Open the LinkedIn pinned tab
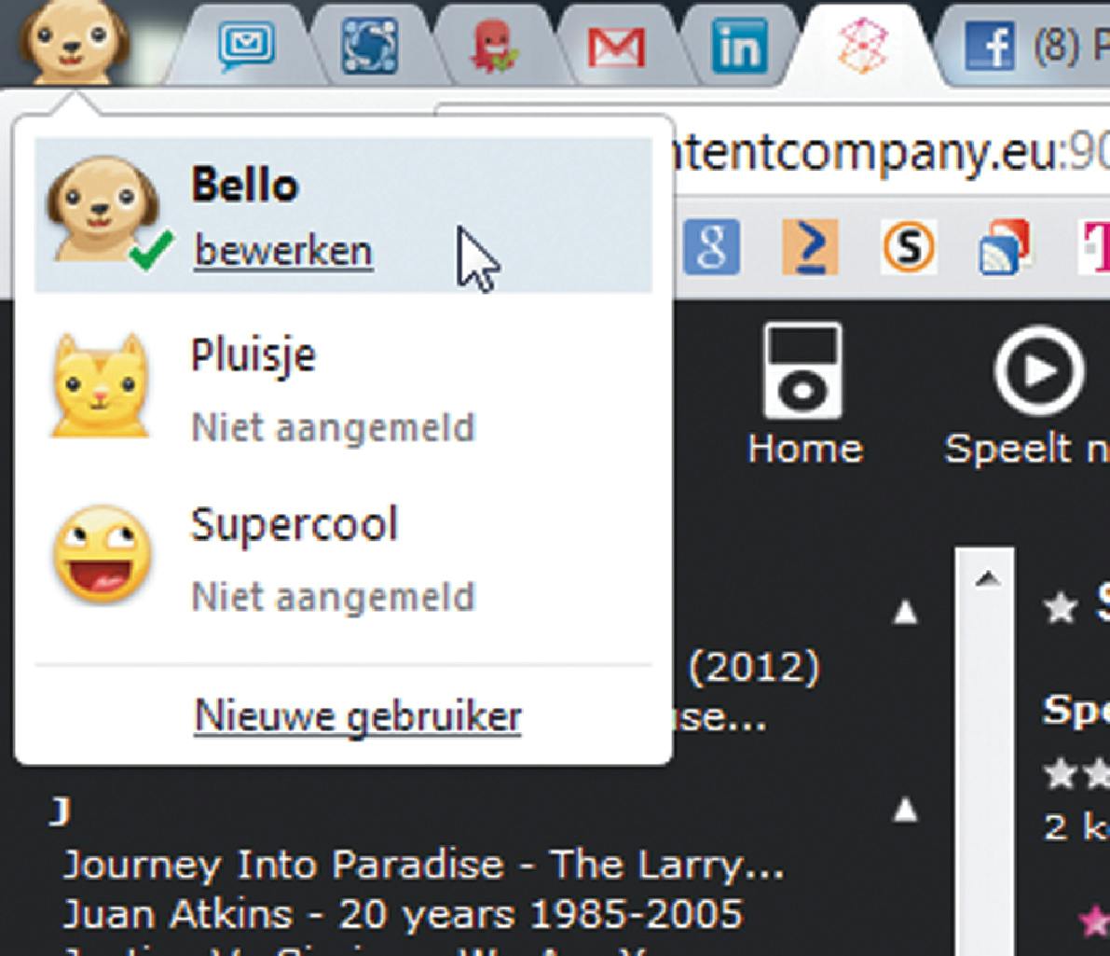 [x=739, y=46]
